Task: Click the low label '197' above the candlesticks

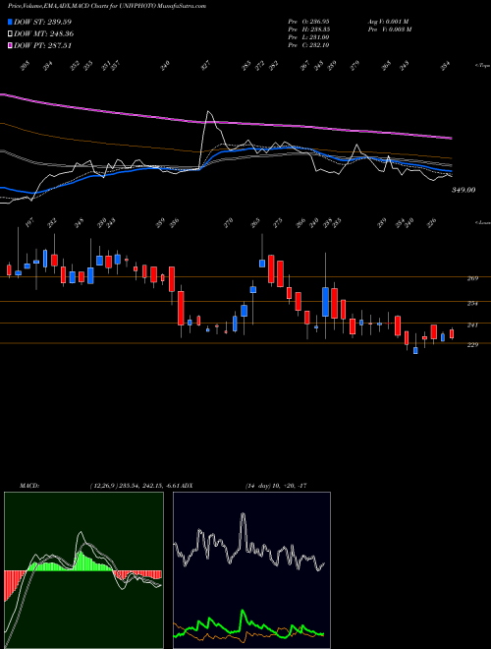Action: tap(28, 222)
